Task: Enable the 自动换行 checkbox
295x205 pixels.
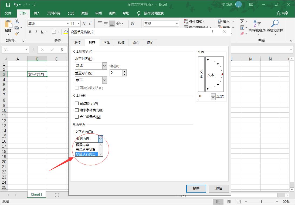Action: pos(77,103)
